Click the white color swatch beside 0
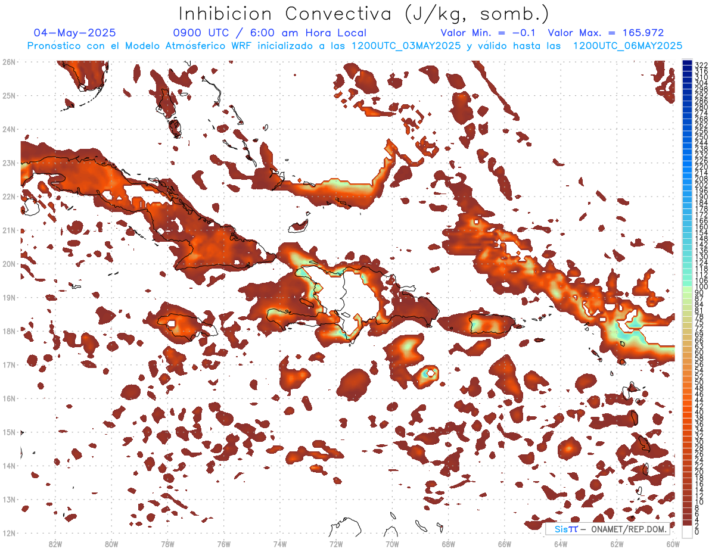715x552 pixels. coord(687,532)
